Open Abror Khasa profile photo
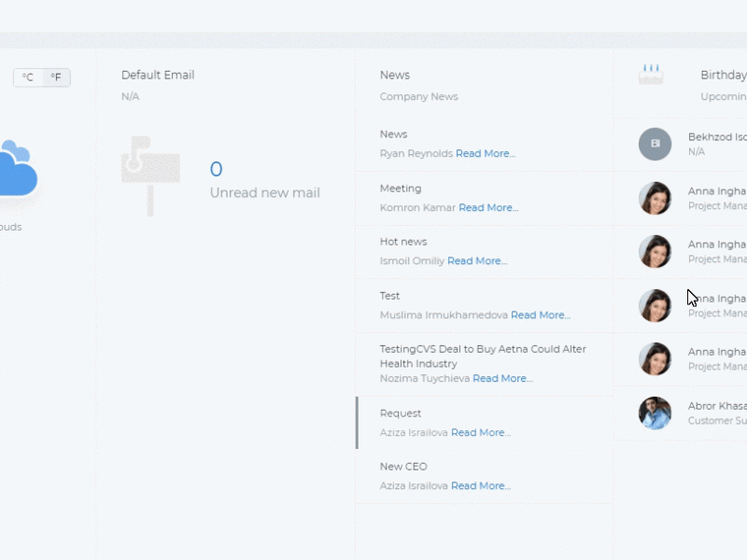Screen dimensions: 747x560 655,413
